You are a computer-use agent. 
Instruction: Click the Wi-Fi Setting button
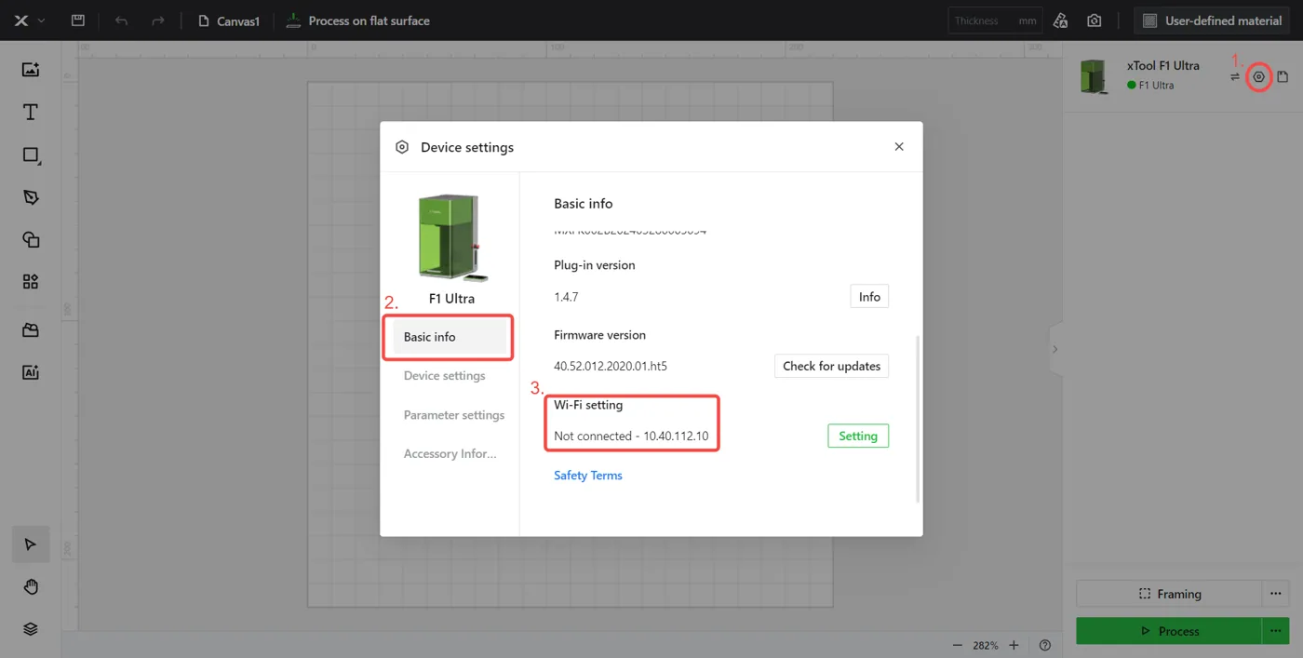coord(858,436)
